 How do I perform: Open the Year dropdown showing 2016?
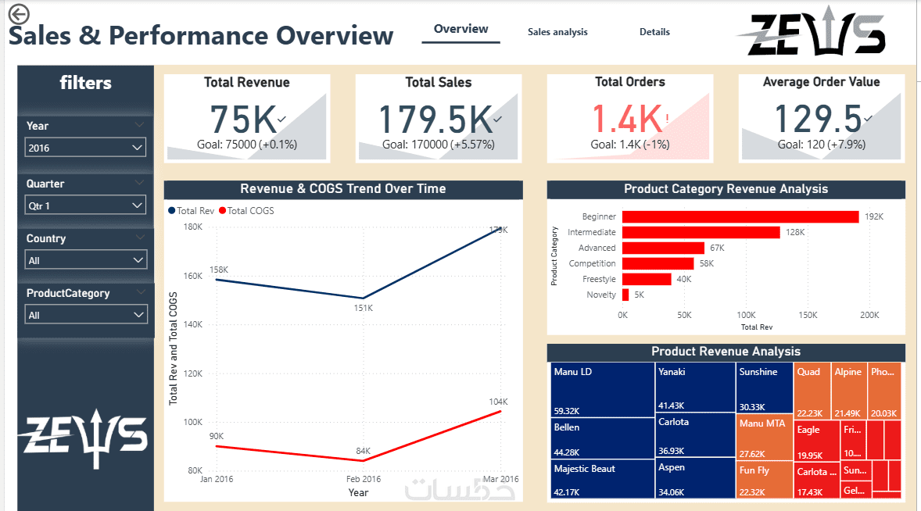[x=85, y=148]
